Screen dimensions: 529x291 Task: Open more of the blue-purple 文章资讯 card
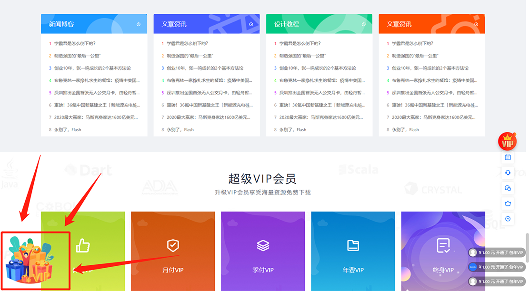tap(251, 24)
